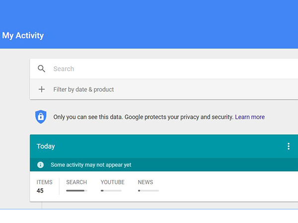Click the YOUTUBE usage bar
This screenshot has height=223, width=298.
[111, 190]
